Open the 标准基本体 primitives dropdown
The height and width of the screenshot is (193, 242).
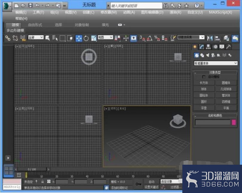[x=214, y=63]
